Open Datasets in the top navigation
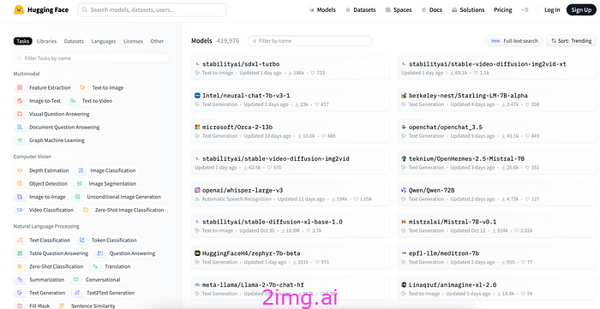The image size is (600, 309). [x=361, y=10]
